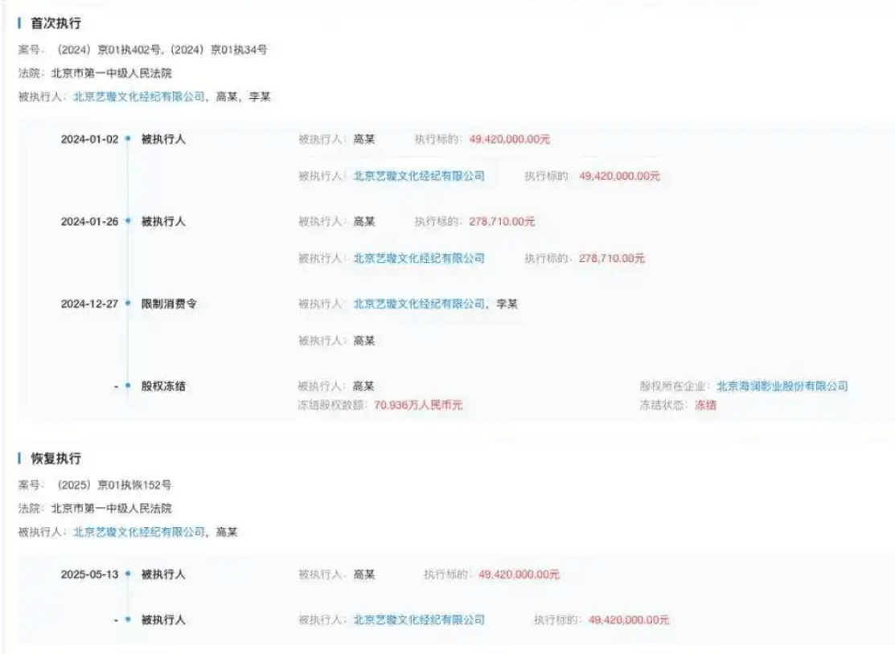Click the timeline dot for 2024-01-26
The height and width of the screenshot is (654, 895).
pos(128,222)
